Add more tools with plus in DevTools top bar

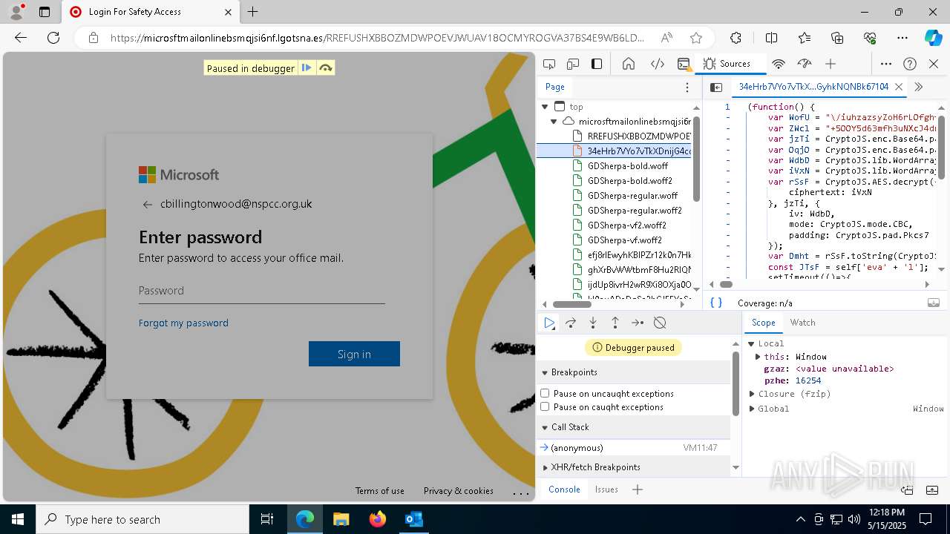[x=831, y=64]
